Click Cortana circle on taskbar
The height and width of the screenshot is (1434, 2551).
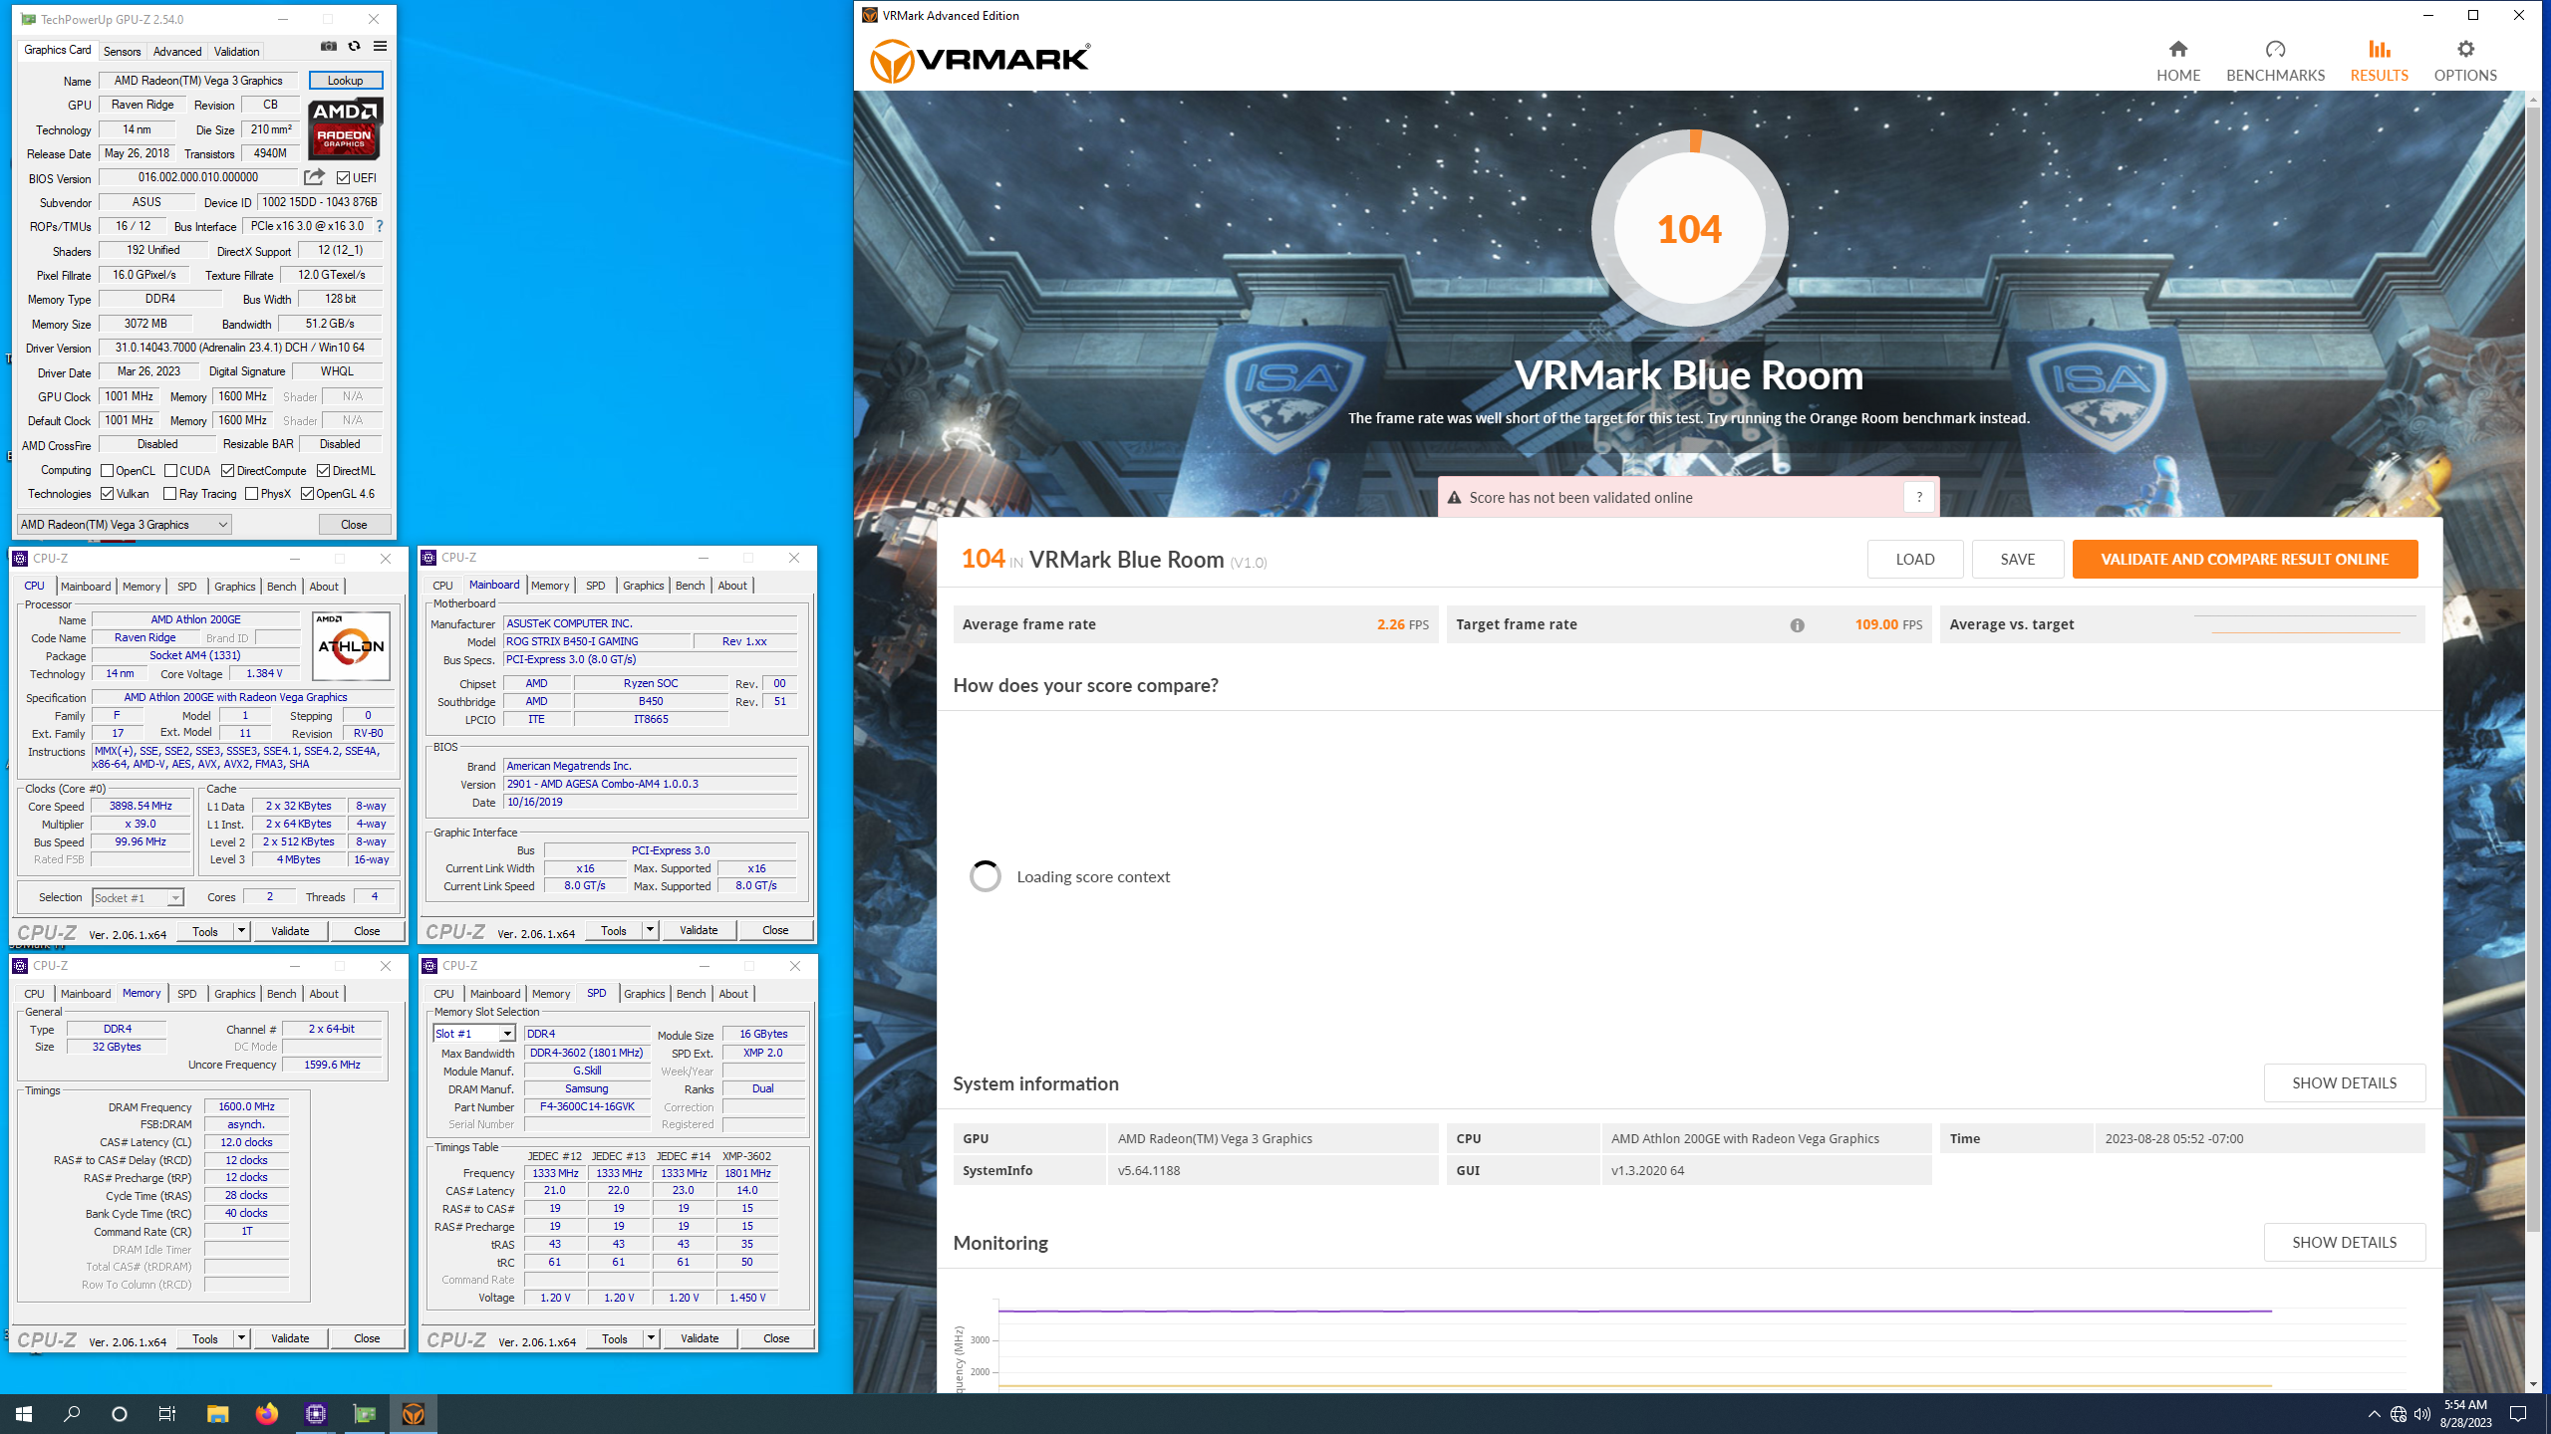pyautogui.click(x=120, y=1414)
